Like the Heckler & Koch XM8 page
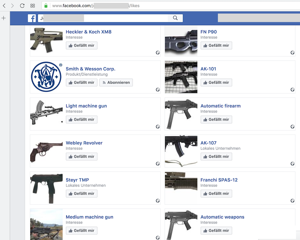300x240 pixels. click(x=82, y=46)
